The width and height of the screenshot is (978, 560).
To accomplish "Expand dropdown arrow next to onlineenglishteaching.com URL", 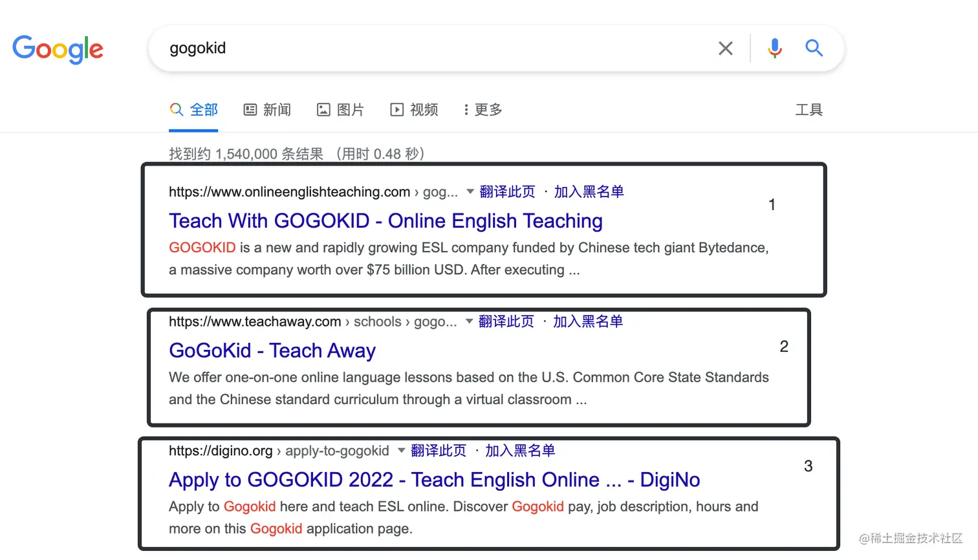I will click(470, 191).
